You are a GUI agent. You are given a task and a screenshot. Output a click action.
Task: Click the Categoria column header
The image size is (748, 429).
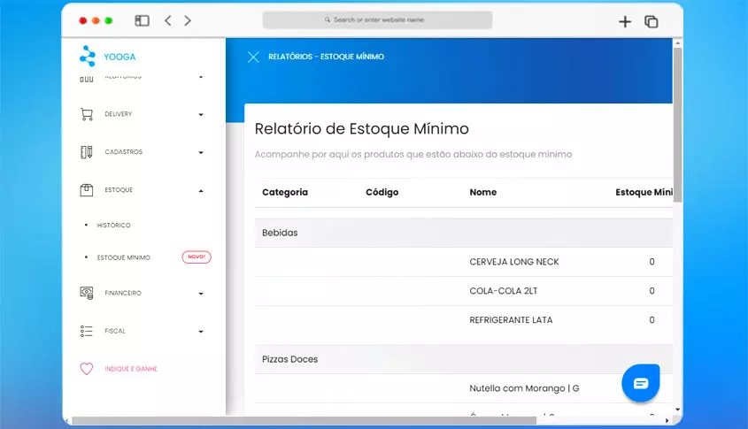click(285, 192)
